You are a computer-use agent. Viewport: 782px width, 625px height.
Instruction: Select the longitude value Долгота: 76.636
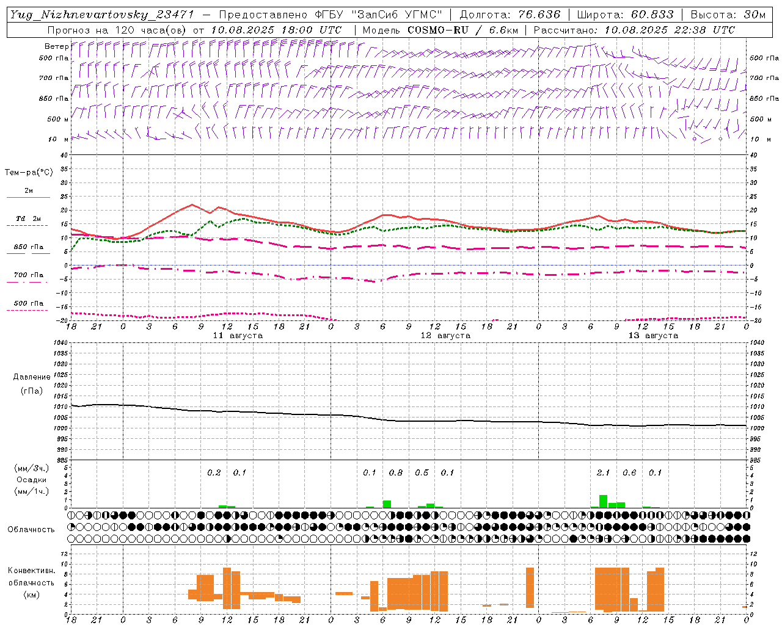coord(510,15)
